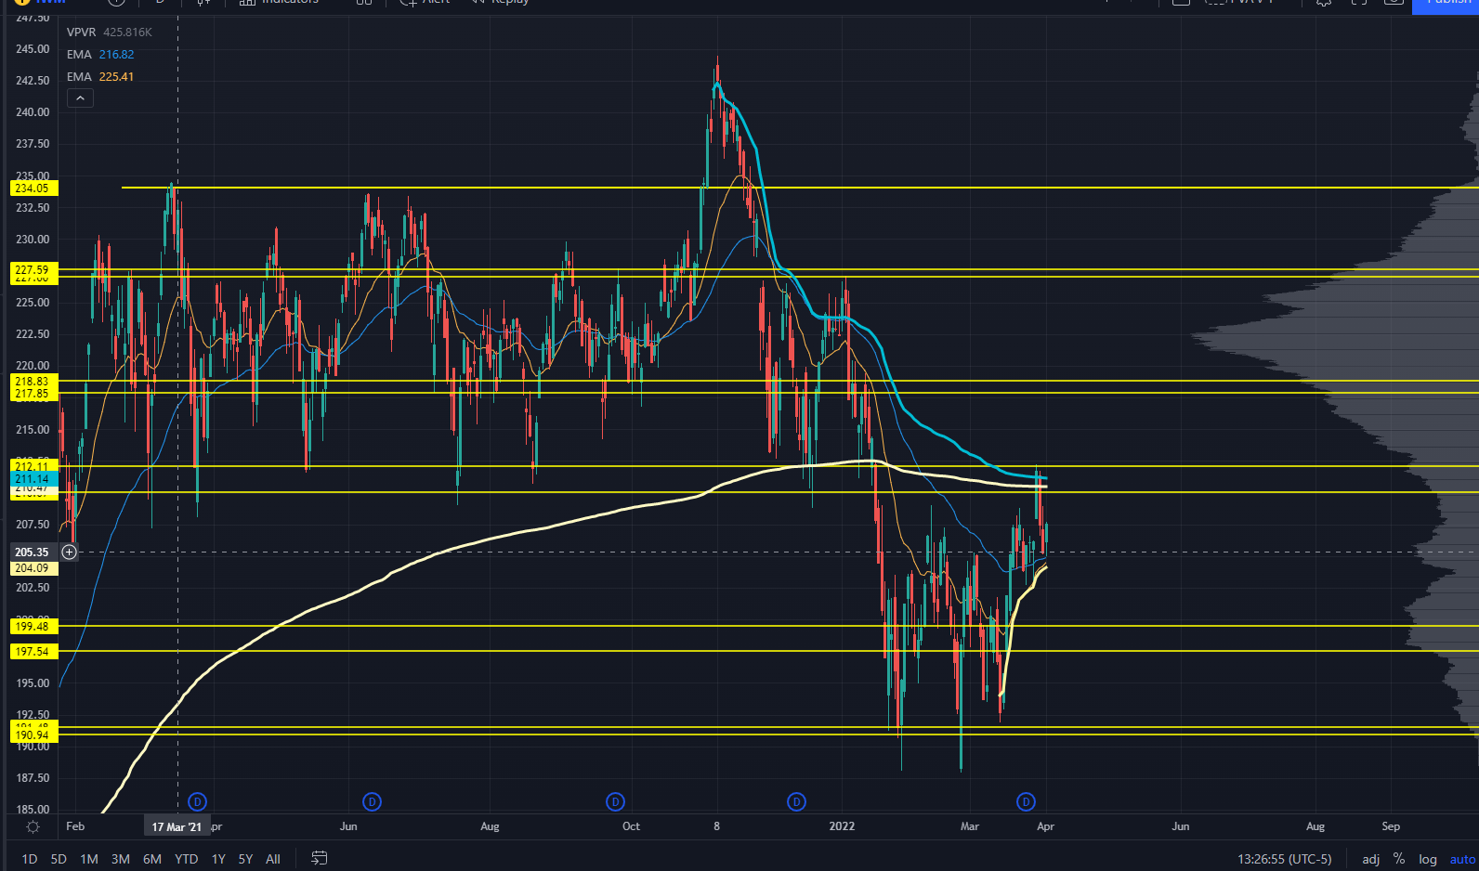
Task: Open the dividend marker left of Jun 2021
Action: [x=372, y=801]
